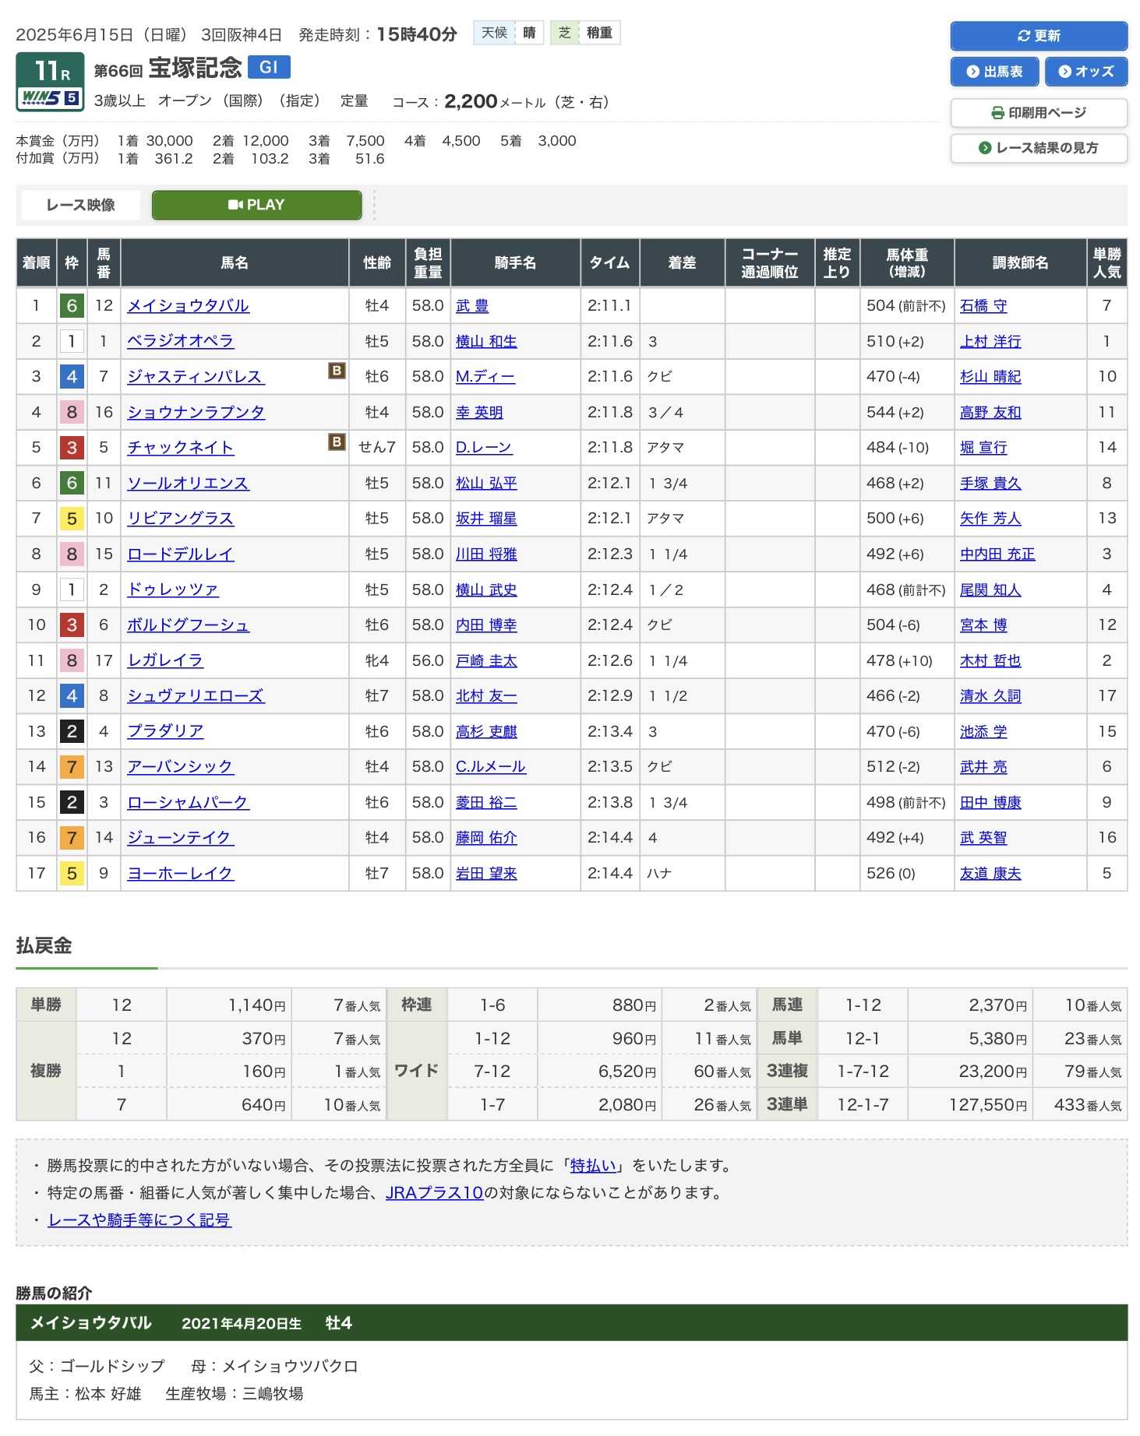Open jockey D.レーン profile
The height and width of the screenshot is (1436, 1140).
[x=483, y=448]
